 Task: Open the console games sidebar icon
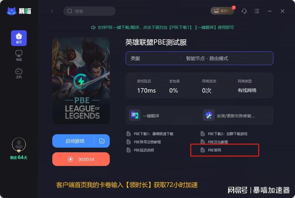pyautogui.click(x=19, y=73)
